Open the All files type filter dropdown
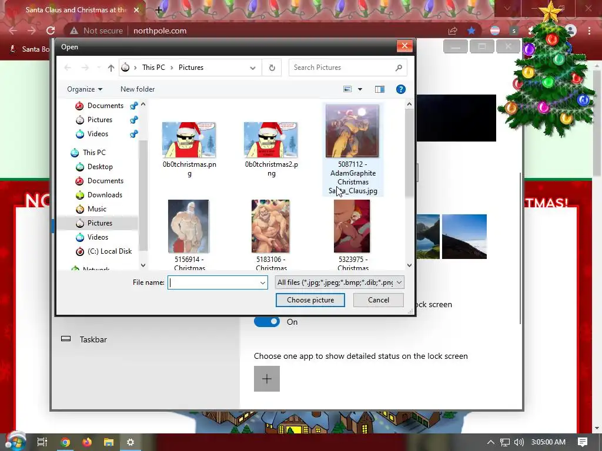 [x=399, y=282]
